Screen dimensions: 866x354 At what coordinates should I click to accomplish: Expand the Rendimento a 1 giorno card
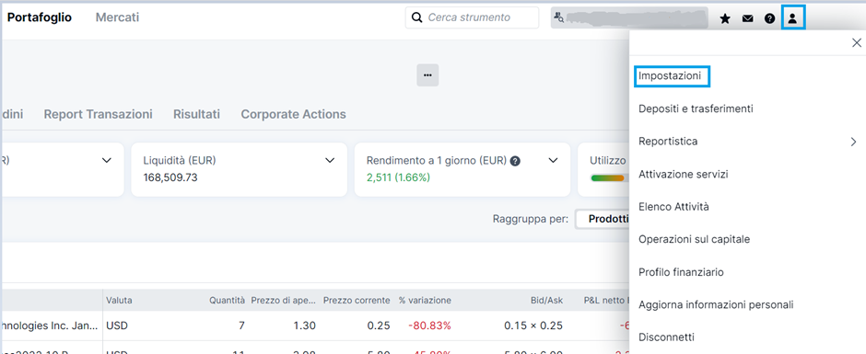click(x=553, y=161)
